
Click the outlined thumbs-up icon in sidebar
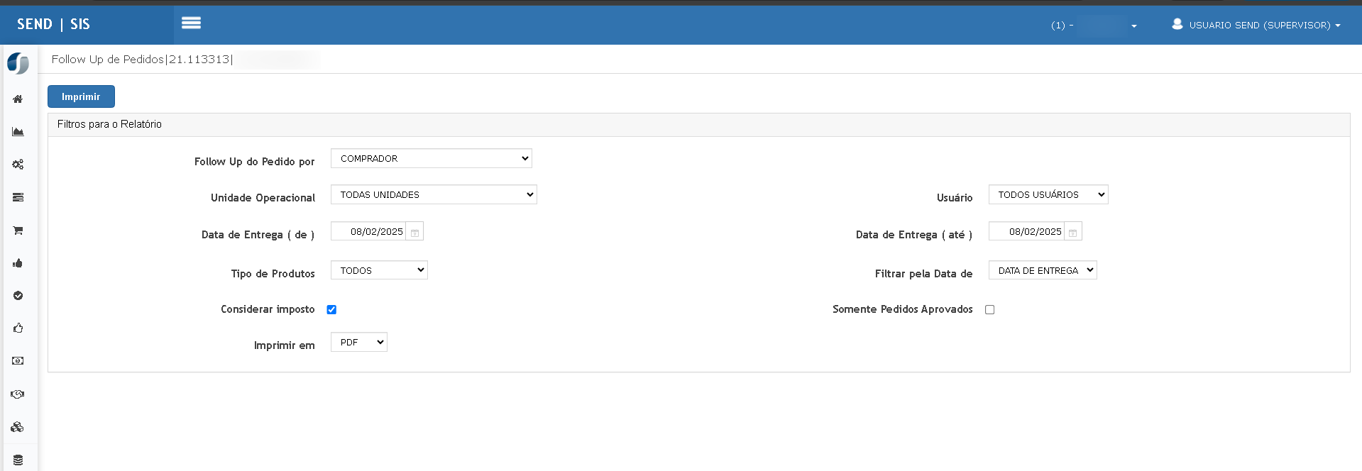[18, 328]
